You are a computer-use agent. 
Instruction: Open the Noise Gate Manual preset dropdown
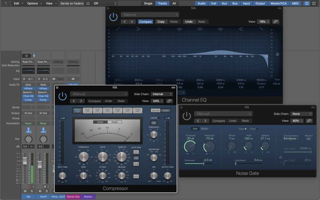pos(223,114)
